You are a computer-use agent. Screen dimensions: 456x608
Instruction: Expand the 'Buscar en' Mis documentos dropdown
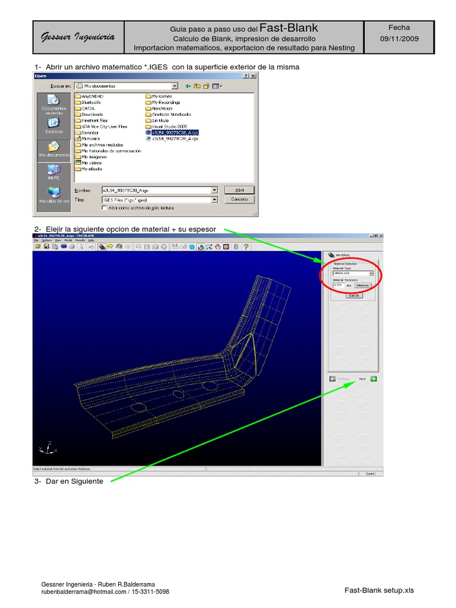click(175, 86)
